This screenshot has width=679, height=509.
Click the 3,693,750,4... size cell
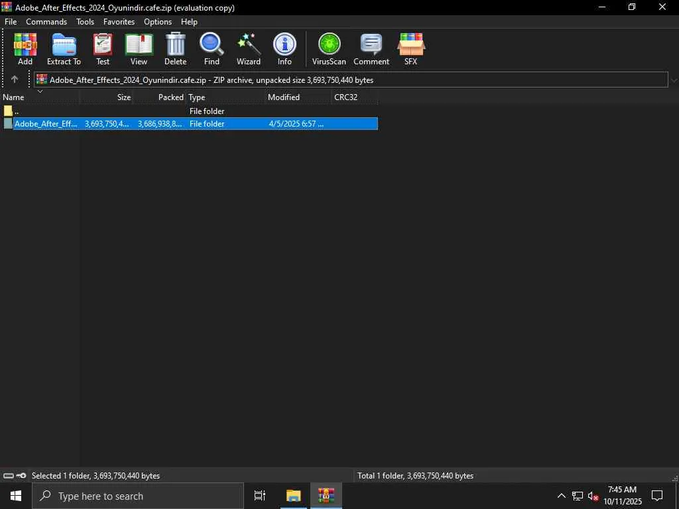(x=107, y=124)
